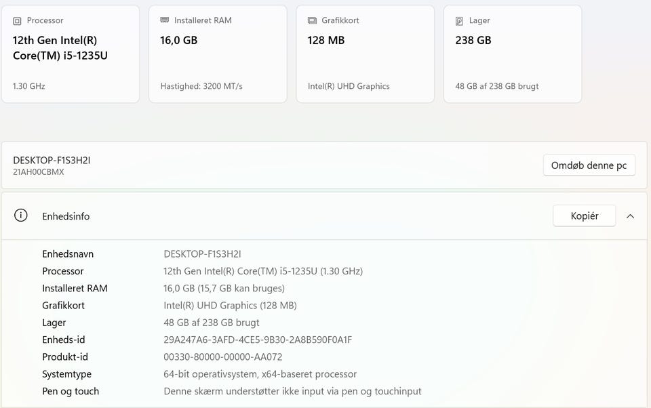
Task: Click model number 21AH00CBMX
Action: (x=39, y=172)
